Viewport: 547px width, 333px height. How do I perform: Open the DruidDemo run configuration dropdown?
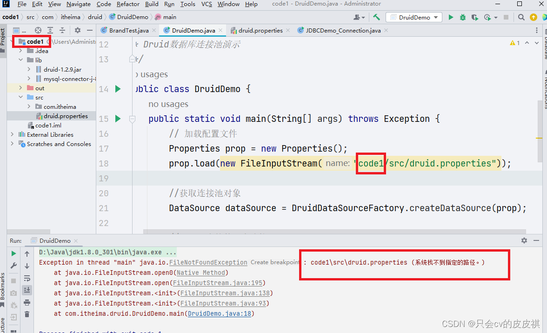(x=413, y=17)
